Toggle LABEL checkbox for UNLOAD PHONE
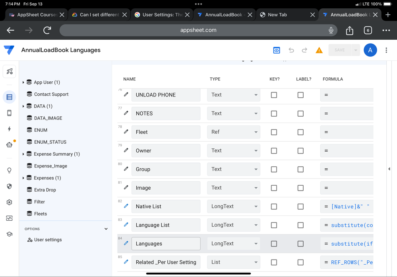The image size is (397, 277). coord(300,95)
